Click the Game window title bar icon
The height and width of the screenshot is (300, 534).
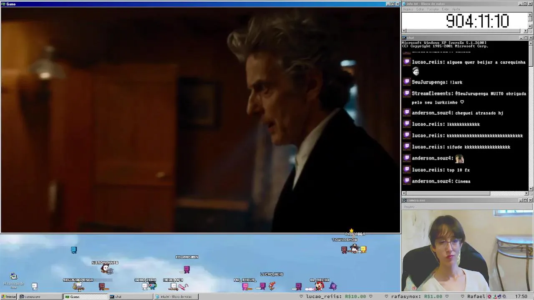[3, 4]
